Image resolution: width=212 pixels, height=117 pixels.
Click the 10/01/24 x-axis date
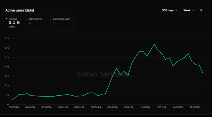coord(129,107)
